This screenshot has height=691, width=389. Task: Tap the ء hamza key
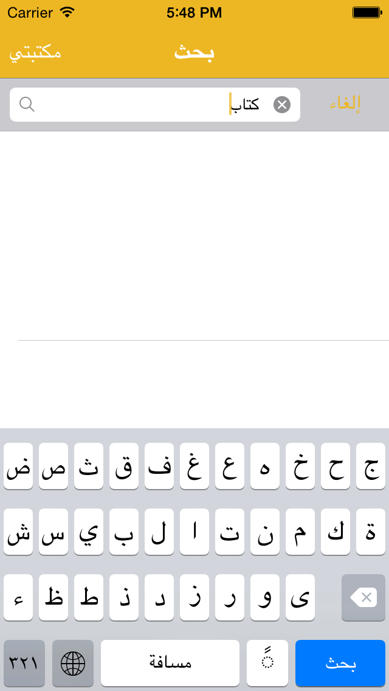(x=18, y=597)
